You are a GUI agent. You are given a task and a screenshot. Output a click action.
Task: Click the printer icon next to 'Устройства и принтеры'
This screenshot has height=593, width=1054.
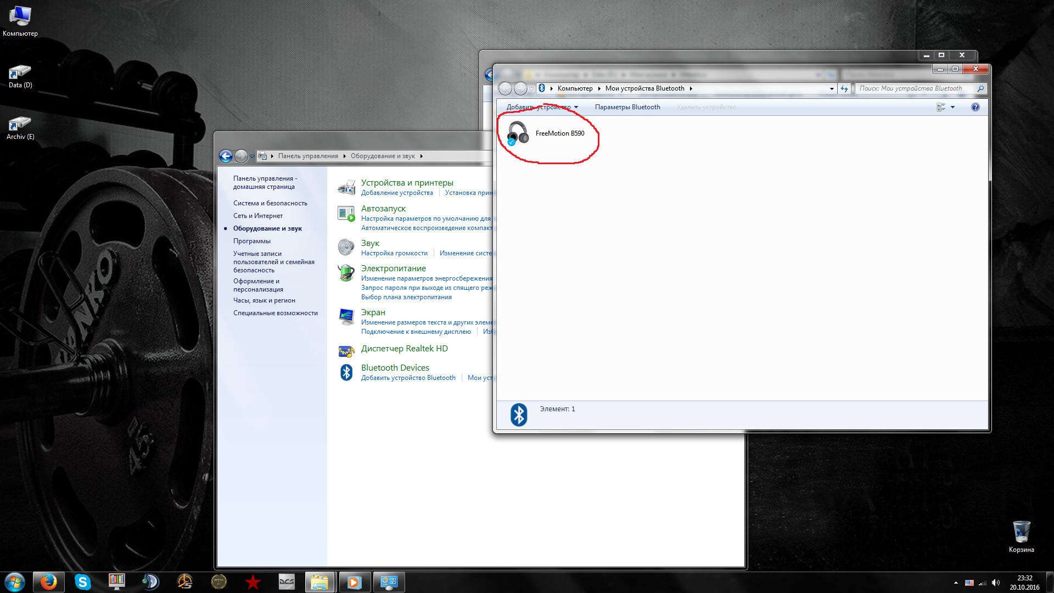tap(346, 187)
